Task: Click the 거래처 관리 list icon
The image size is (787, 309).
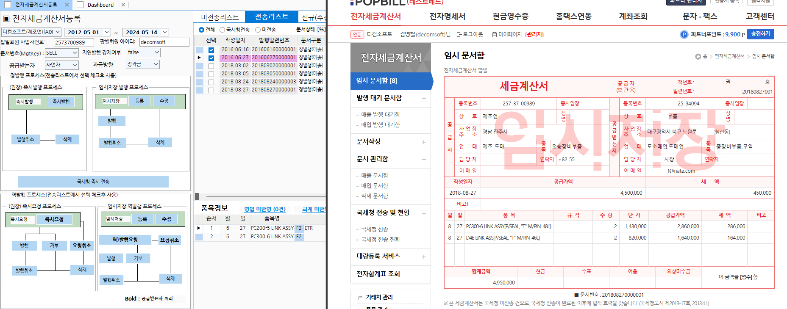Action: tap(360, 297)
